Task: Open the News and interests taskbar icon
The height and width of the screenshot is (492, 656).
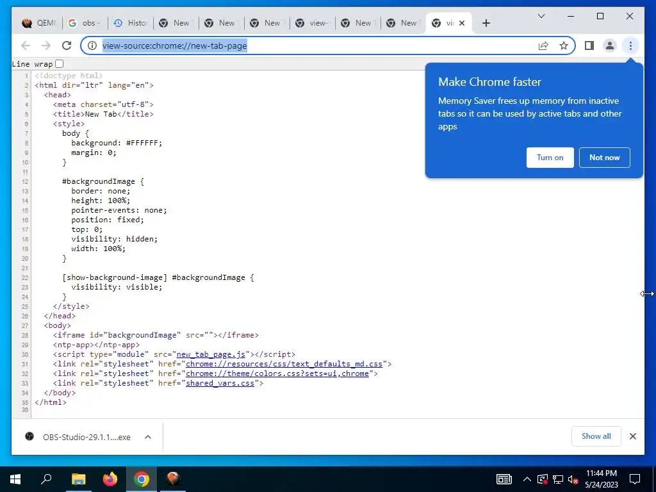Action: [504, 479]
